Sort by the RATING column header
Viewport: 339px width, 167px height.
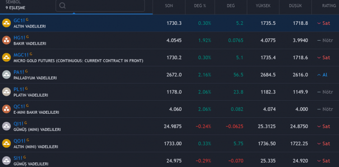pyautogui.click(x=329, y=6)
